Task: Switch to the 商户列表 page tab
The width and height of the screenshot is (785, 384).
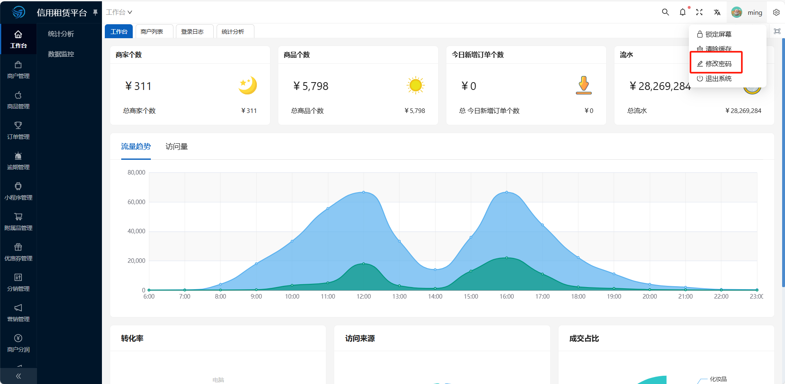Action: pyautogui.click(x=155, y=32)
